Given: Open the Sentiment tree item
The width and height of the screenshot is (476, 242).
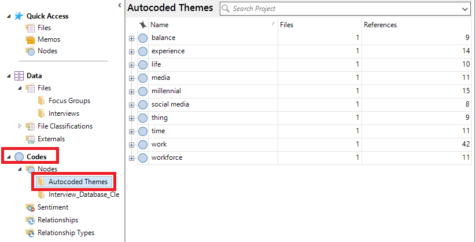Looking at the screenshot, I should click(x=53, y=207).
